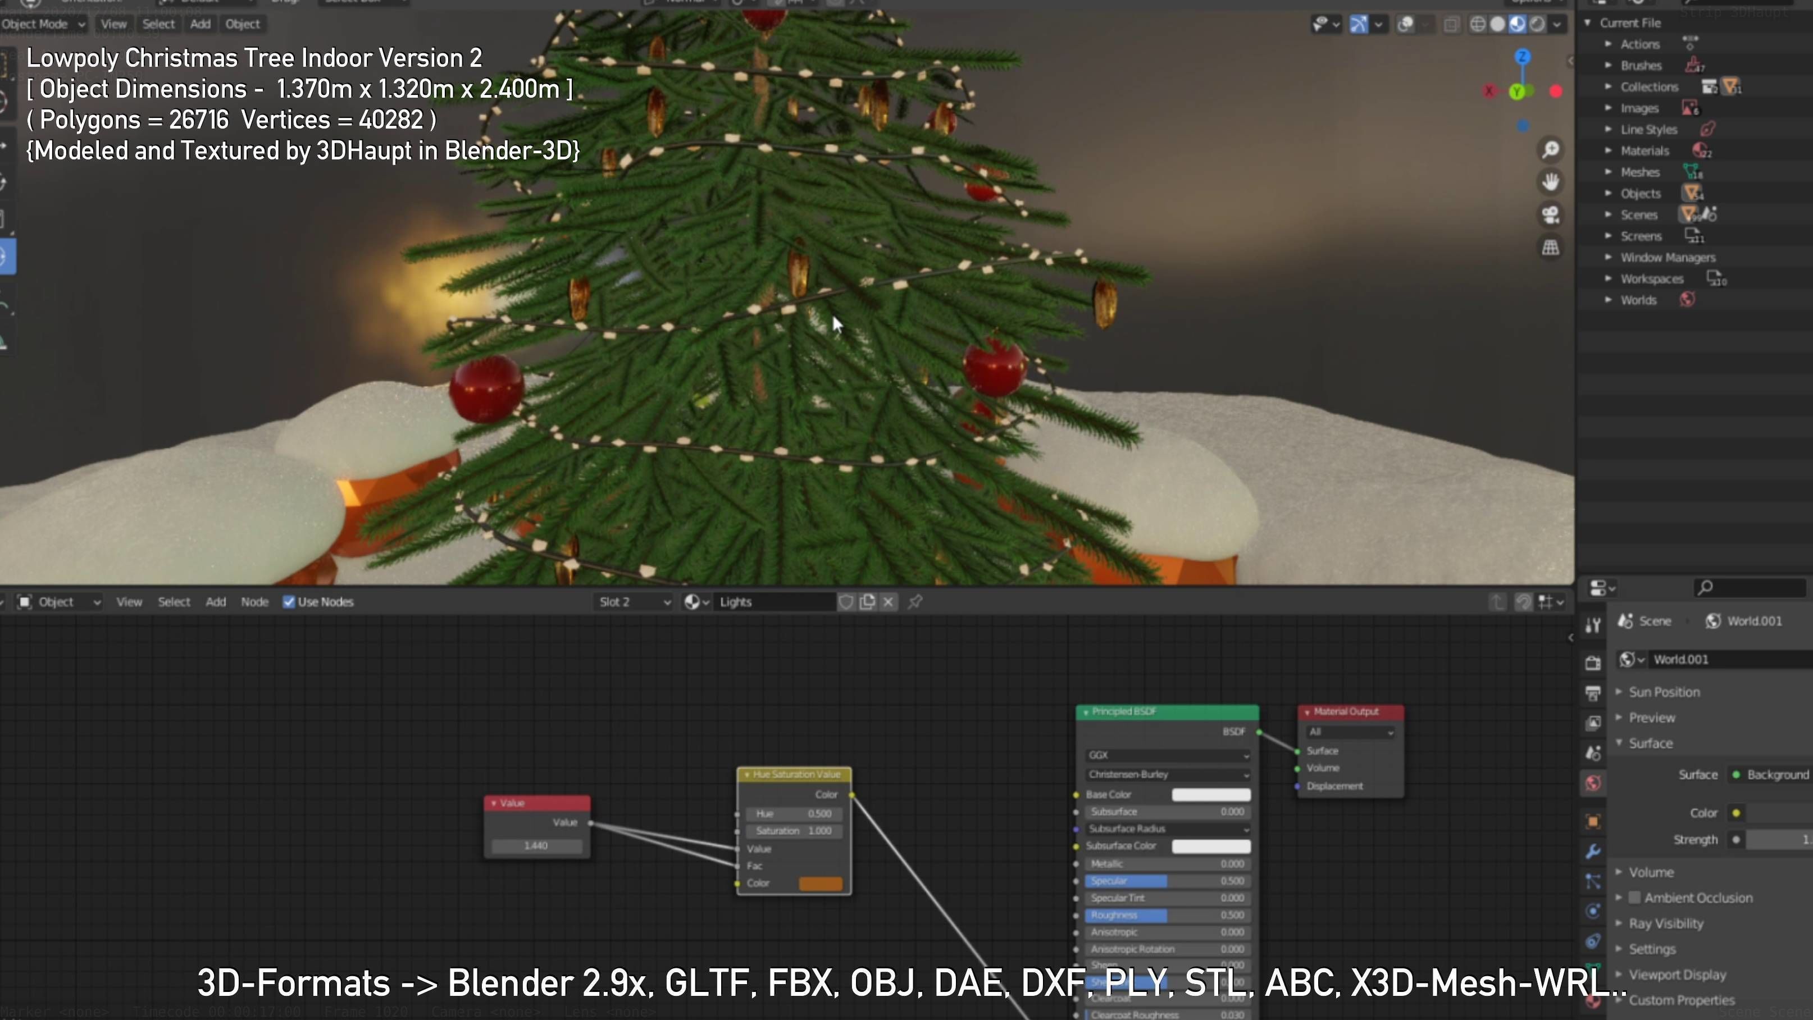Select solid viewport shading

1498,25
